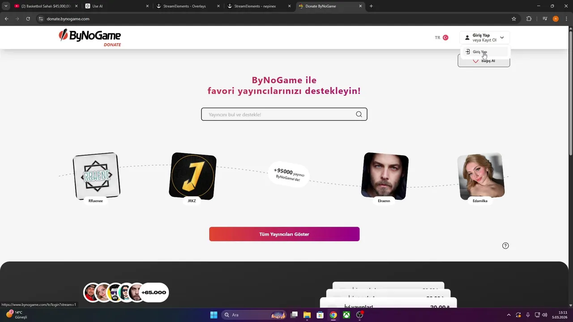The image size is (573, 322).
Task: Open Task View on the taskbar
Action: [x=294, y=315]
